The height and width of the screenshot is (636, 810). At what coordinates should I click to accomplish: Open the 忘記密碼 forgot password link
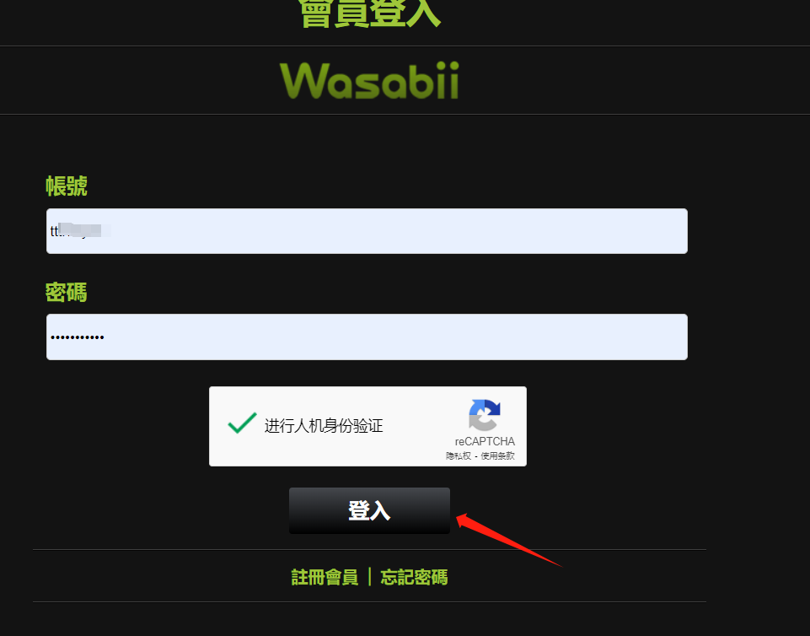414,577
